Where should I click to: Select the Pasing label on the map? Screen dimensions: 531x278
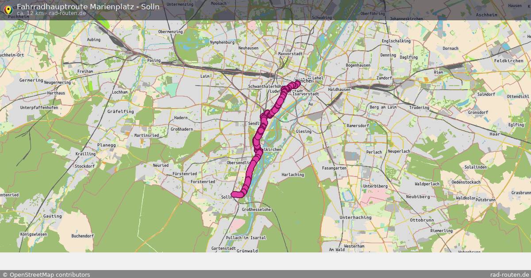click(154, 60)
